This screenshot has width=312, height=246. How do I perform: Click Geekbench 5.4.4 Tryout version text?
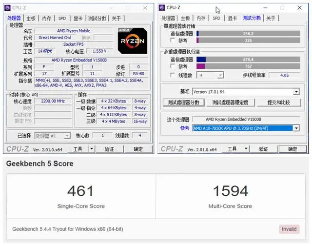point(68,229)
